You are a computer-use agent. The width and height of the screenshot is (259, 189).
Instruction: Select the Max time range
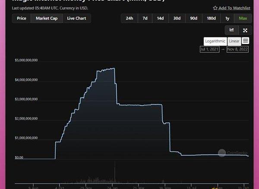tap(243, 18)
